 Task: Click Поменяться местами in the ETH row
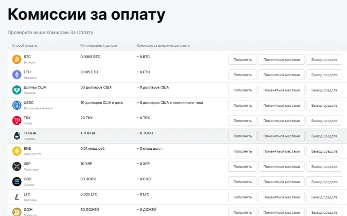coord(282,75)
